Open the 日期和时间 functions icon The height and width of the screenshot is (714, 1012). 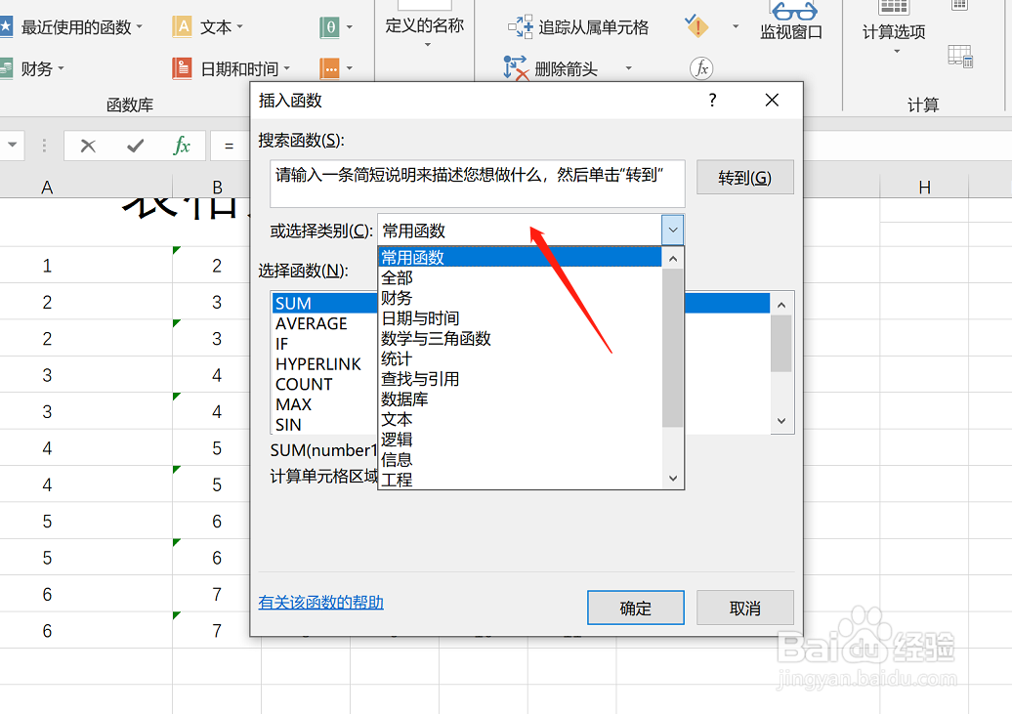[x=184, y=68]
